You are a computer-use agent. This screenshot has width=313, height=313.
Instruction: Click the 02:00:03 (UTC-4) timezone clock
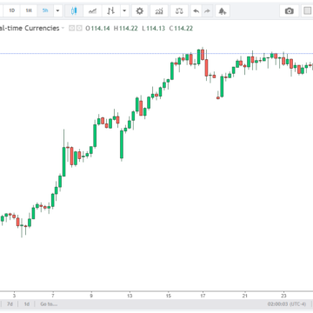286,304
